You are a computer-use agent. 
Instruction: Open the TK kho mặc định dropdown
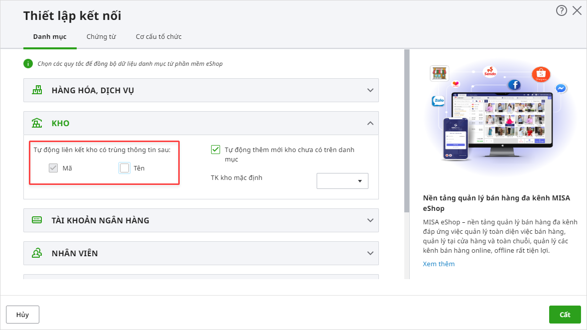coord(343,181)
